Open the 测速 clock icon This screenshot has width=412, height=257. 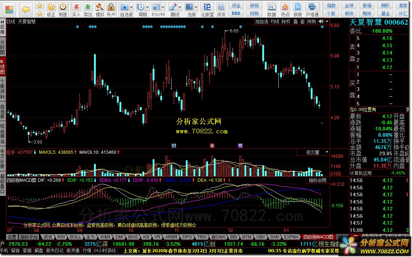point(63,7)
